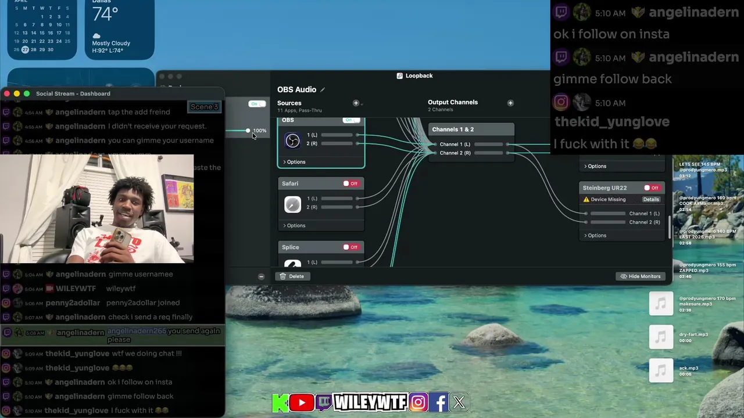The height and width of the screenshot is (418, 744).
Task: Click the webcam video thumbnail
Action: (96, 208)
